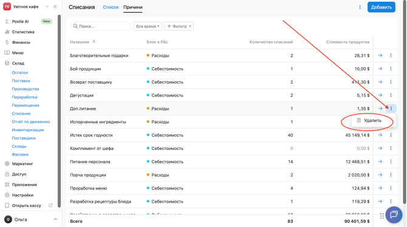This screenshot has width=407, height=227.
Task: Open Склады page
Action: [x=19, y=146]
